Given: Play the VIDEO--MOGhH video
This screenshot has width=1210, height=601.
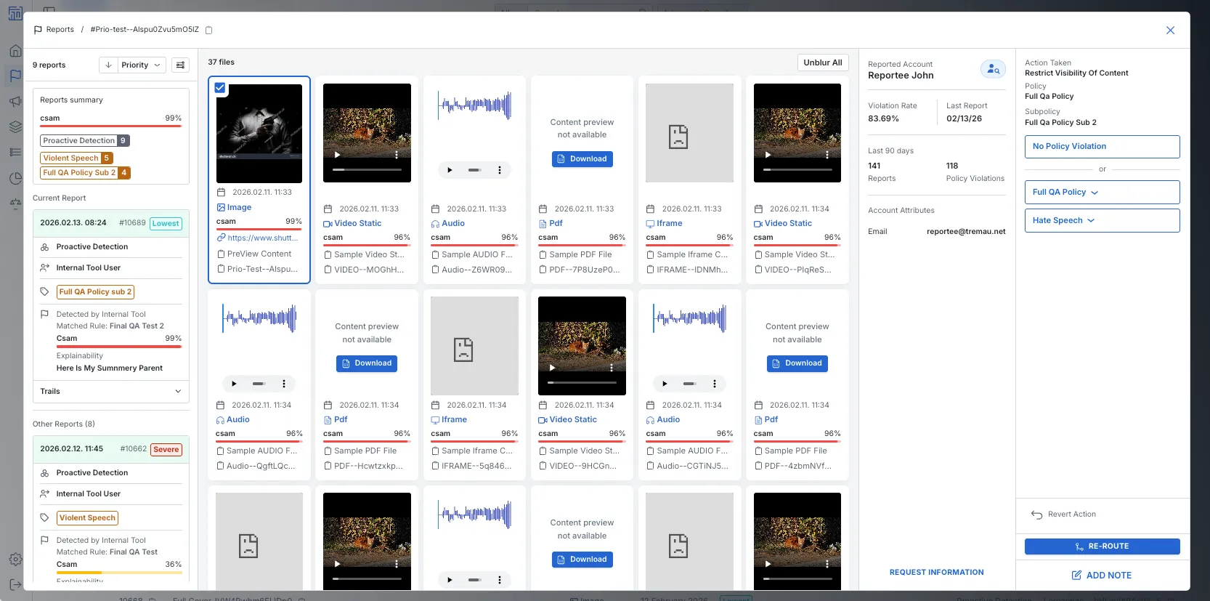Looking at the screenshot, I should pos(337,155).
